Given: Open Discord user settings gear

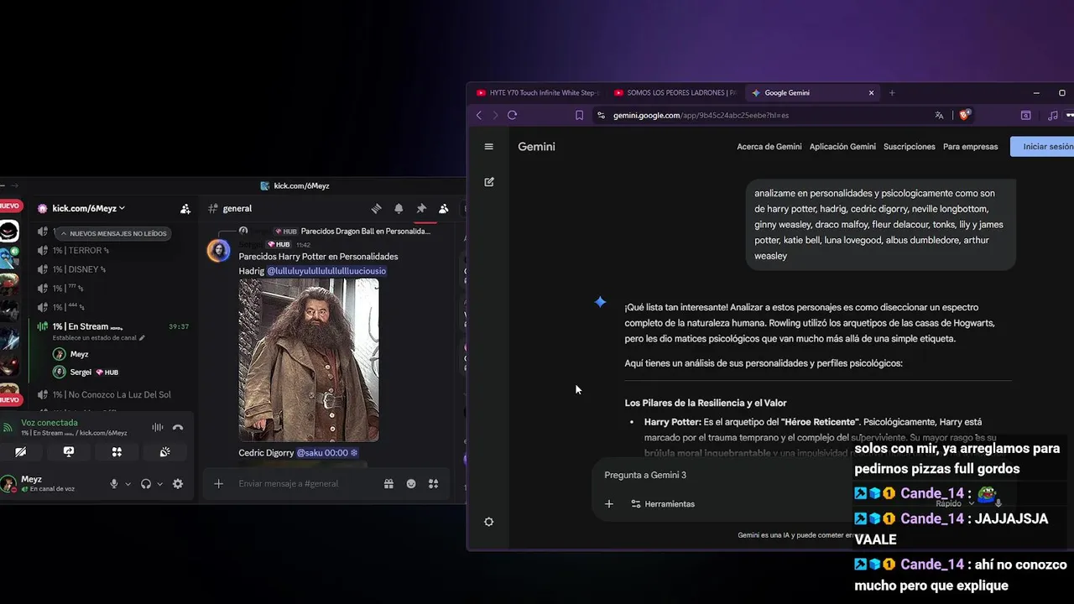Looking at the screenshot, I should click(178, 484).
